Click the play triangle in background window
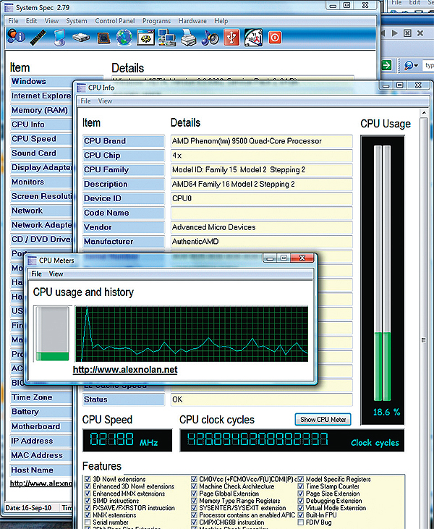This screenshot has height=529, width=434. coord(394,33)
